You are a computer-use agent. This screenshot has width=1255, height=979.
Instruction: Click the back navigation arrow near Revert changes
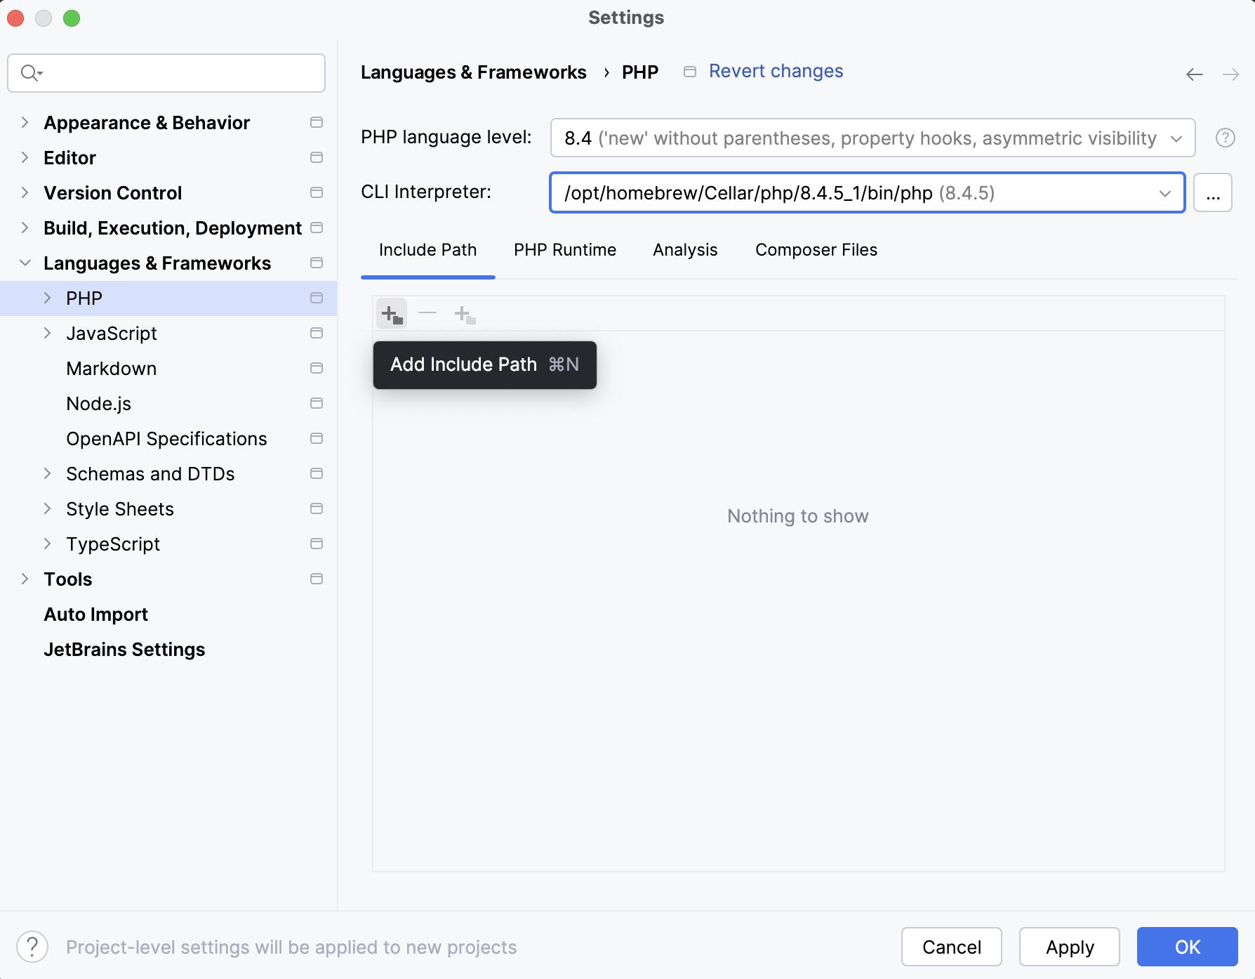[1195, 73]
